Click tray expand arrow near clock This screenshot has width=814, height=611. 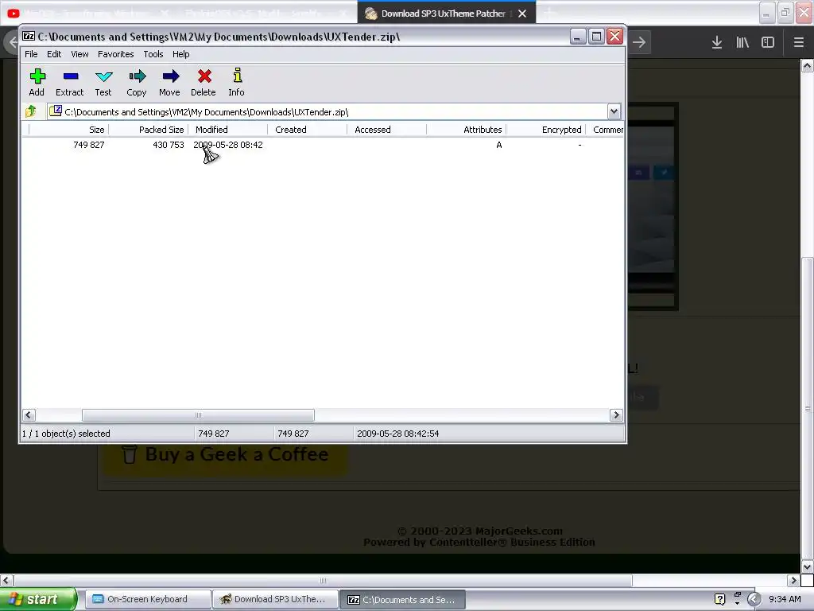point(754,599)
